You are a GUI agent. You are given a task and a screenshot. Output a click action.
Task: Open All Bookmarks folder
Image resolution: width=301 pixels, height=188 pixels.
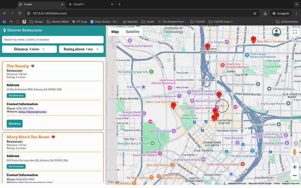coord(287,22)
